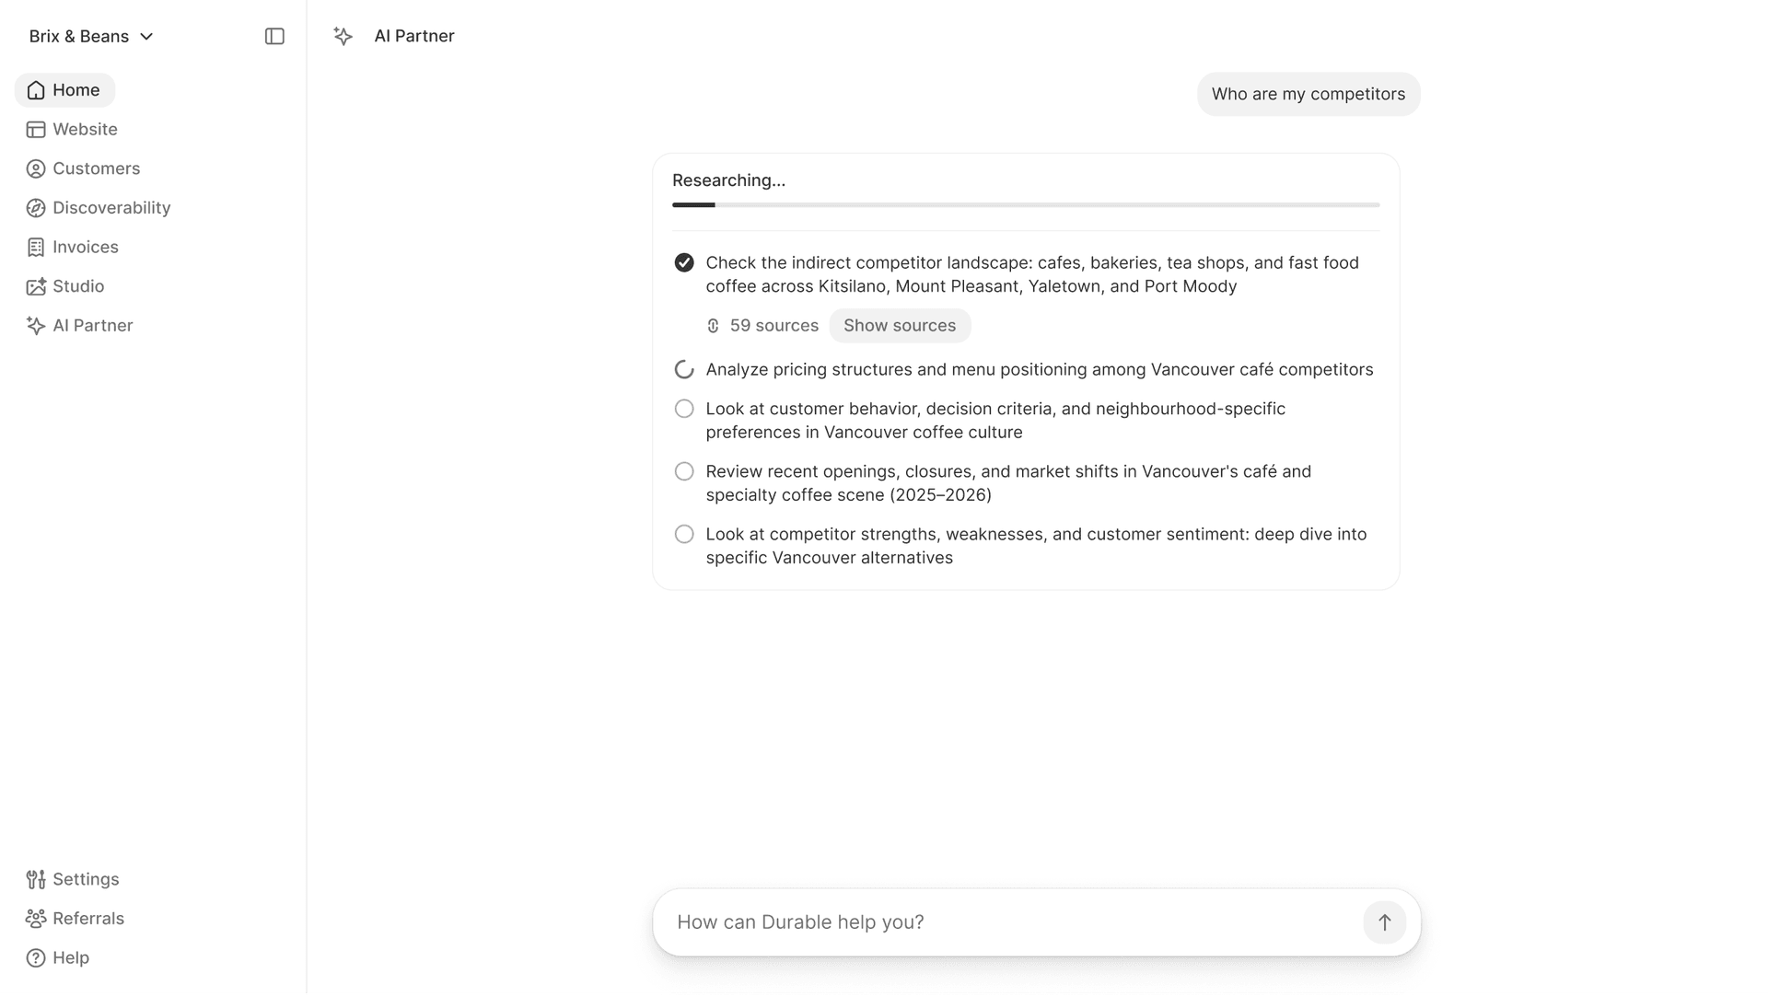The image size is (1768, 996).
Task: Click the Researching progress bar
Action: point(1025,204)
